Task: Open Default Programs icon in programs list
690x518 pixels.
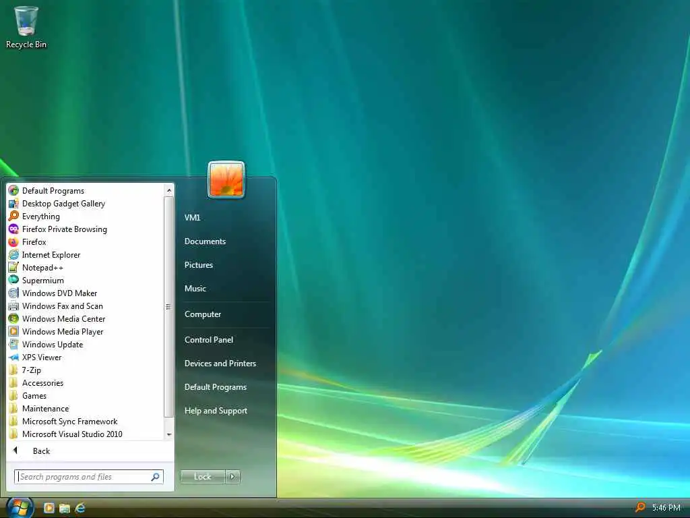Action: (x=13, y=190)
